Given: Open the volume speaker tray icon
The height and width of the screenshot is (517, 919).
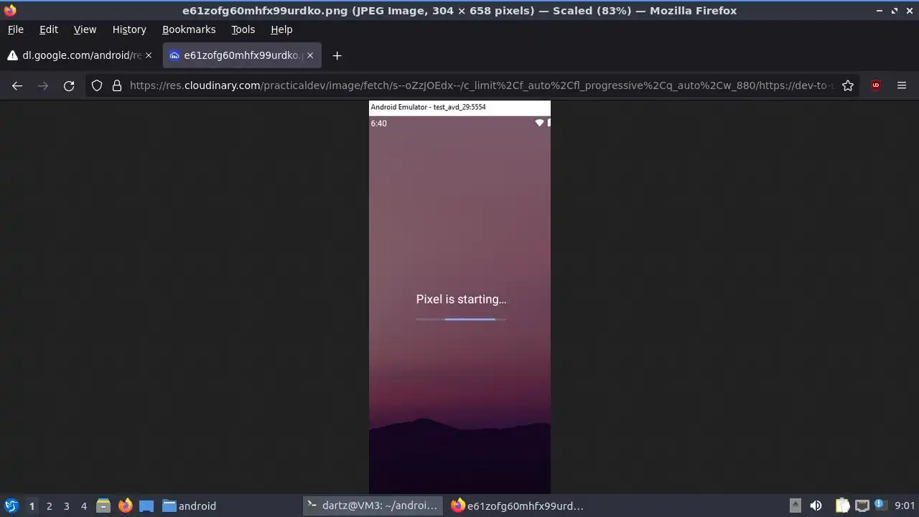Looking at the screenshot, I should click(816, 506).
